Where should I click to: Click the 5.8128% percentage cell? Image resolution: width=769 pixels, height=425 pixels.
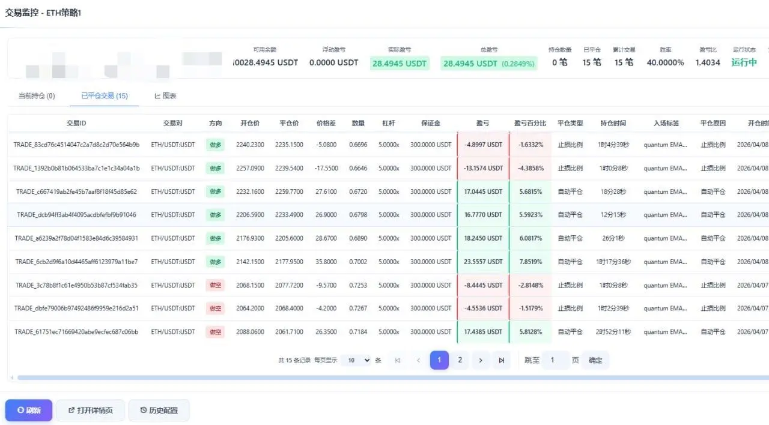pyautogui.click(x=530, y=331)
